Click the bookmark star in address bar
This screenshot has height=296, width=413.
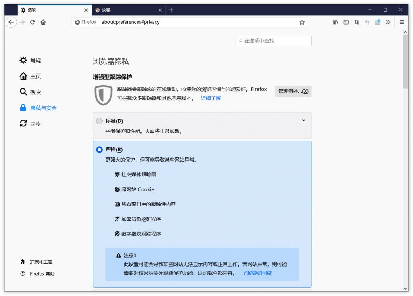point(302,22)
